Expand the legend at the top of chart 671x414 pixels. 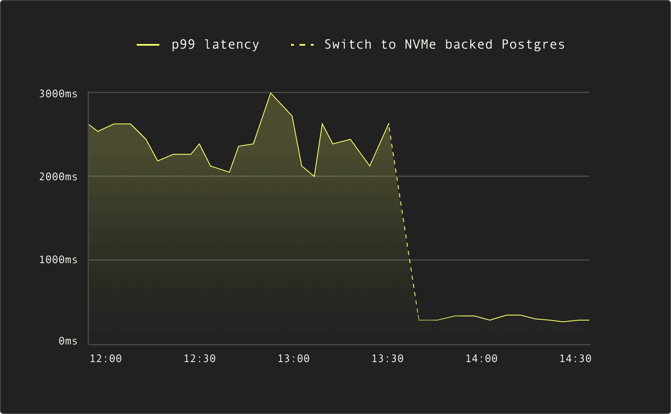pos(351,44)
